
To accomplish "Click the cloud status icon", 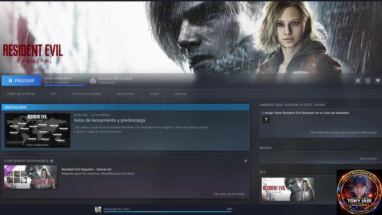I will coord(93,81).
